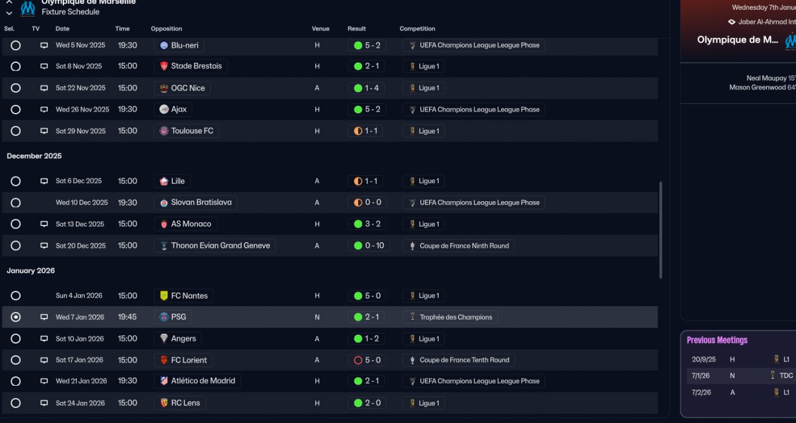This screenshot has height=423, width=796.
Task: Open the Slovan Bratislava team link
Action: [201, 202]
